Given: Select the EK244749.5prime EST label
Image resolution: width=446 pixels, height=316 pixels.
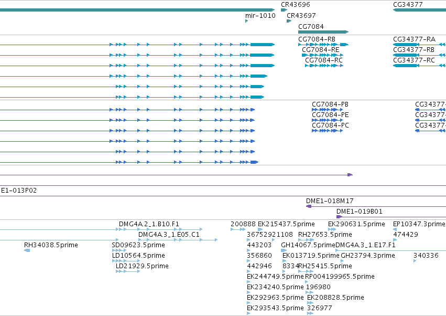Looking at the screenshot, I should (275, 277).
